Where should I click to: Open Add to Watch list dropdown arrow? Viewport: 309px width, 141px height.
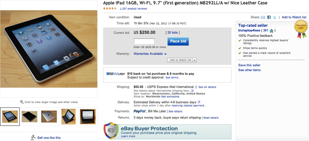(195, 60)
